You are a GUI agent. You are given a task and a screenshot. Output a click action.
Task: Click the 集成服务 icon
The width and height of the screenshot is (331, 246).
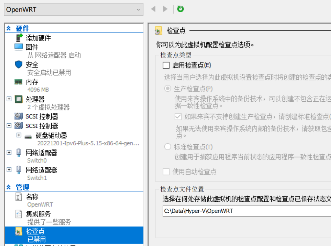[19, 214]
